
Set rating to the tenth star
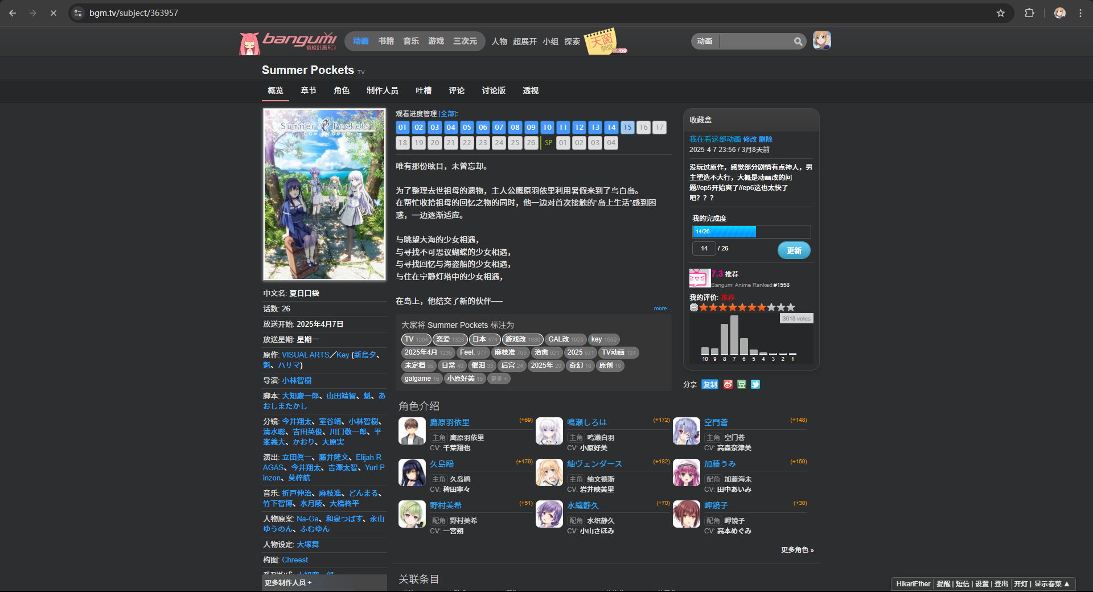pos(791,307)
